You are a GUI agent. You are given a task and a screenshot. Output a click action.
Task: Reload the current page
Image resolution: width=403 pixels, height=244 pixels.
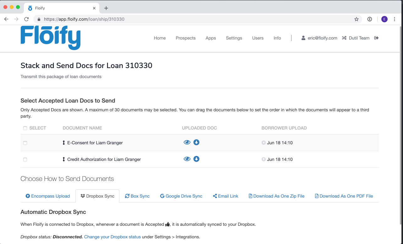click(x=26, y=19)
